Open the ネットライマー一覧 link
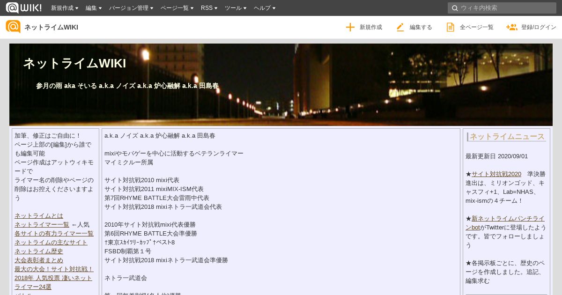This screenshot has height=295, width=562. (x=42, y=225)
